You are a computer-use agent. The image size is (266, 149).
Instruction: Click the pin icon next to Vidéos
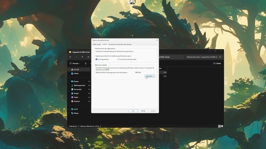(x=89, y=97)
